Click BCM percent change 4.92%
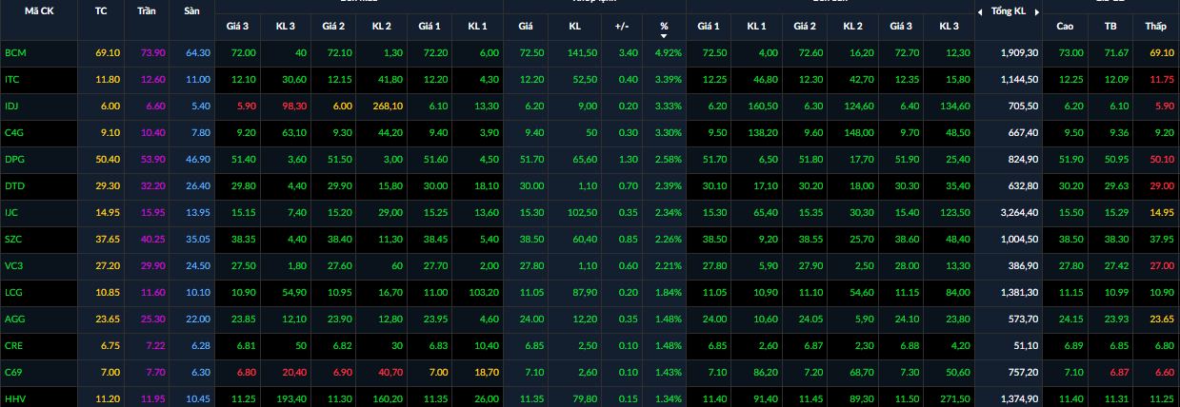This screenshot has height=407, width=1180. (669, 52)
